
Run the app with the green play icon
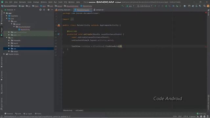155,6
